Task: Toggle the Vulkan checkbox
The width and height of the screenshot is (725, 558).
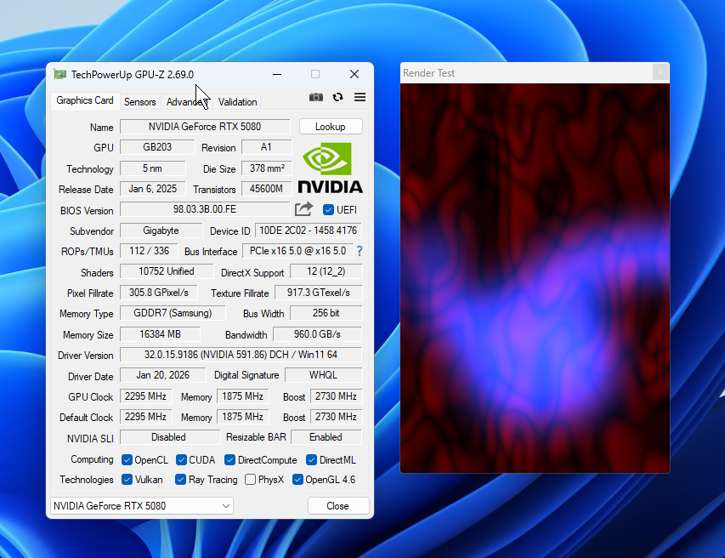Action: pyautogui.click(x=127, y=480)
